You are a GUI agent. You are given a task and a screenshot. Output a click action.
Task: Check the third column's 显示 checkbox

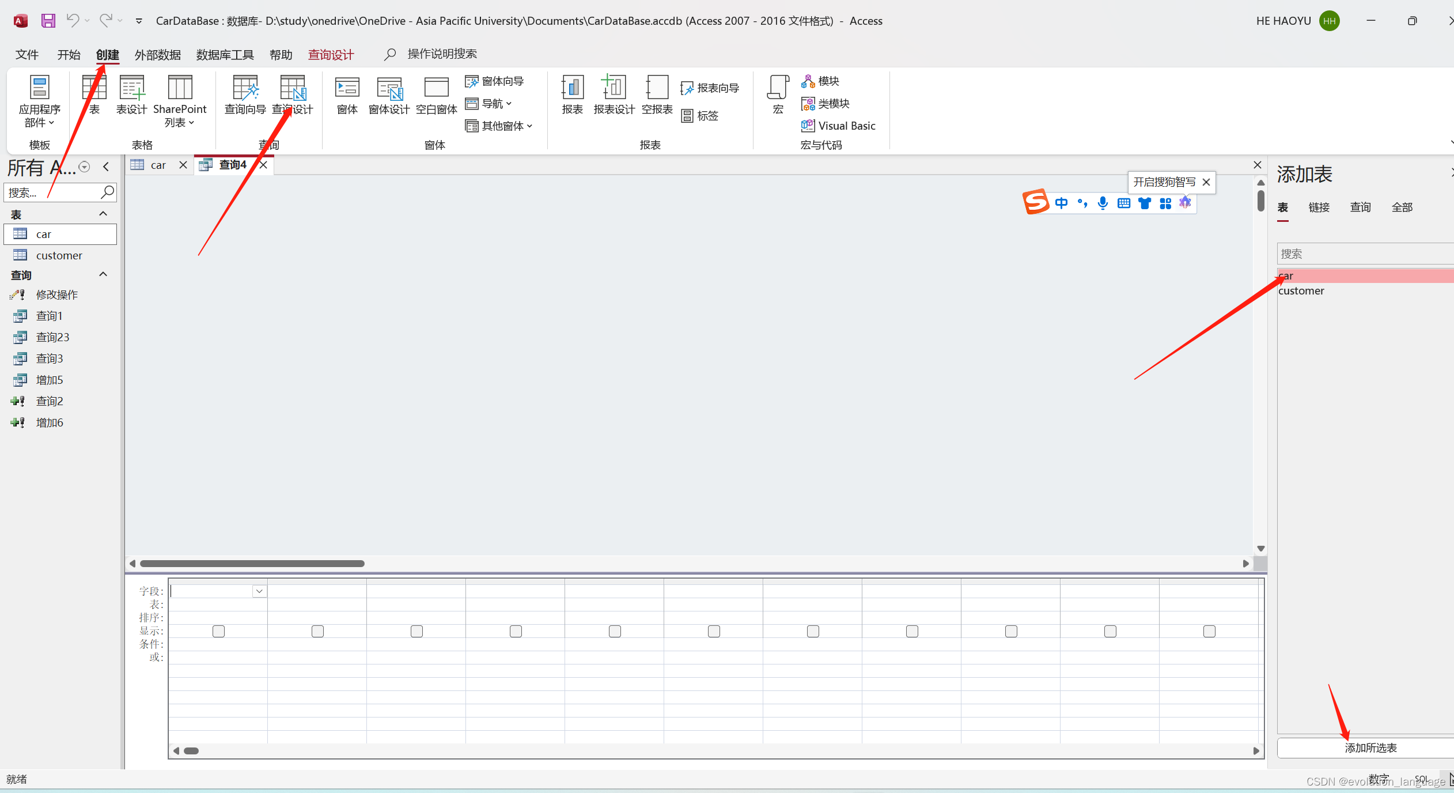point(416,631)
